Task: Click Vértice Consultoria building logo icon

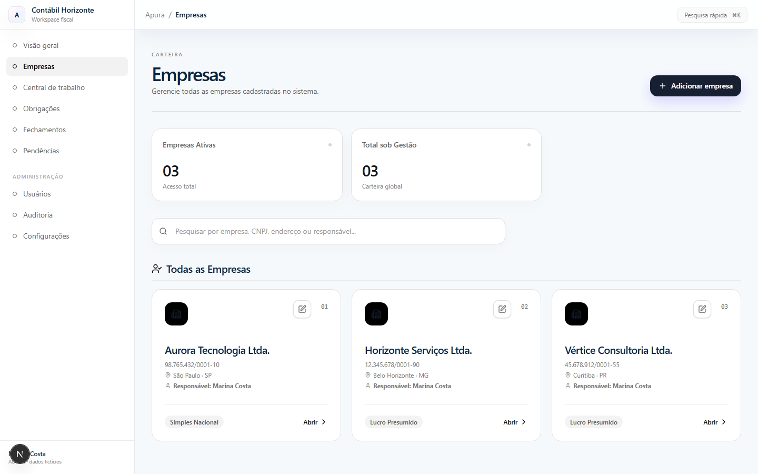Action: (x=576, y=314)
